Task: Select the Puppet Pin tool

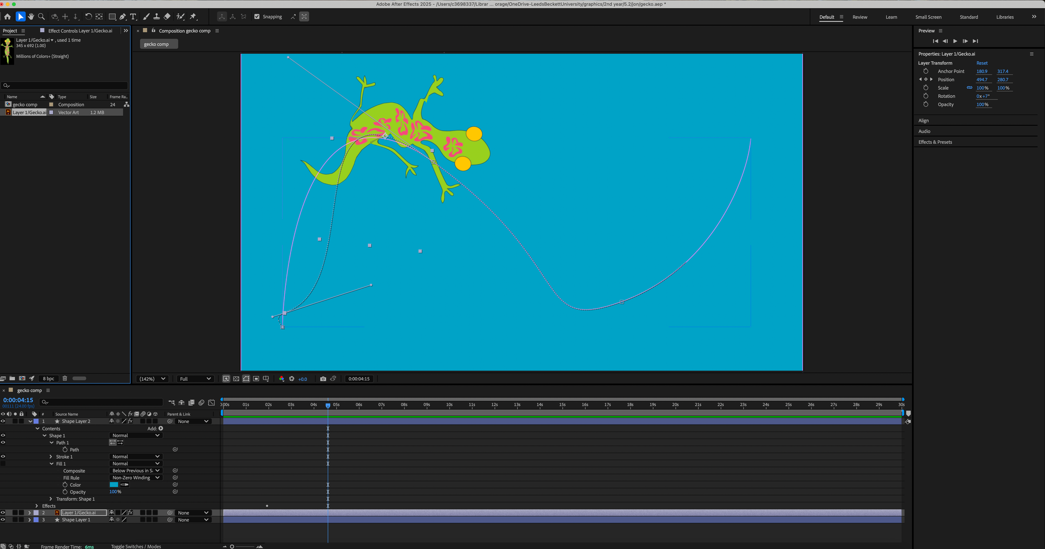Action: [193, 17]
